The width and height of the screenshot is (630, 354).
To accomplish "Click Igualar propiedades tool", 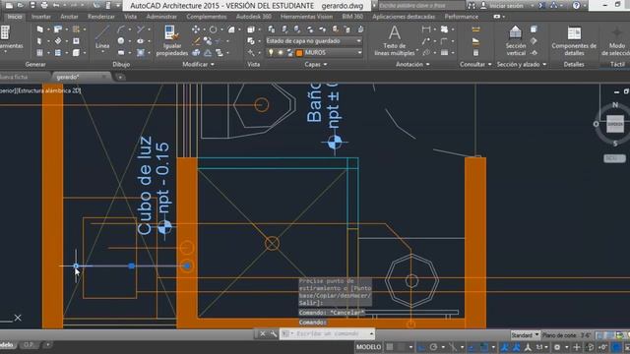I will click(x=172, y=40).
